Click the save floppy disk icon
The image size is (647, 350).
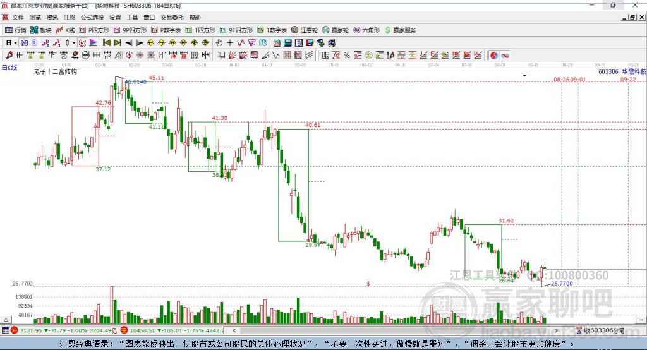[310, 43]
